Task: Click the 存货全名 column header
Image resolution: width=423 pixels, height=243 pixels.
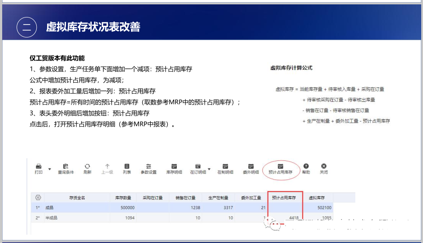Action: click(77, 198)
